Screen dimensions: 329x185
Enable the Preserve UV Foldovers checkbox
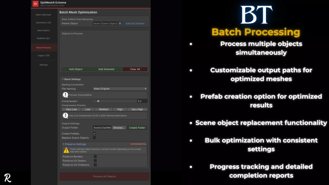point(95,165)
